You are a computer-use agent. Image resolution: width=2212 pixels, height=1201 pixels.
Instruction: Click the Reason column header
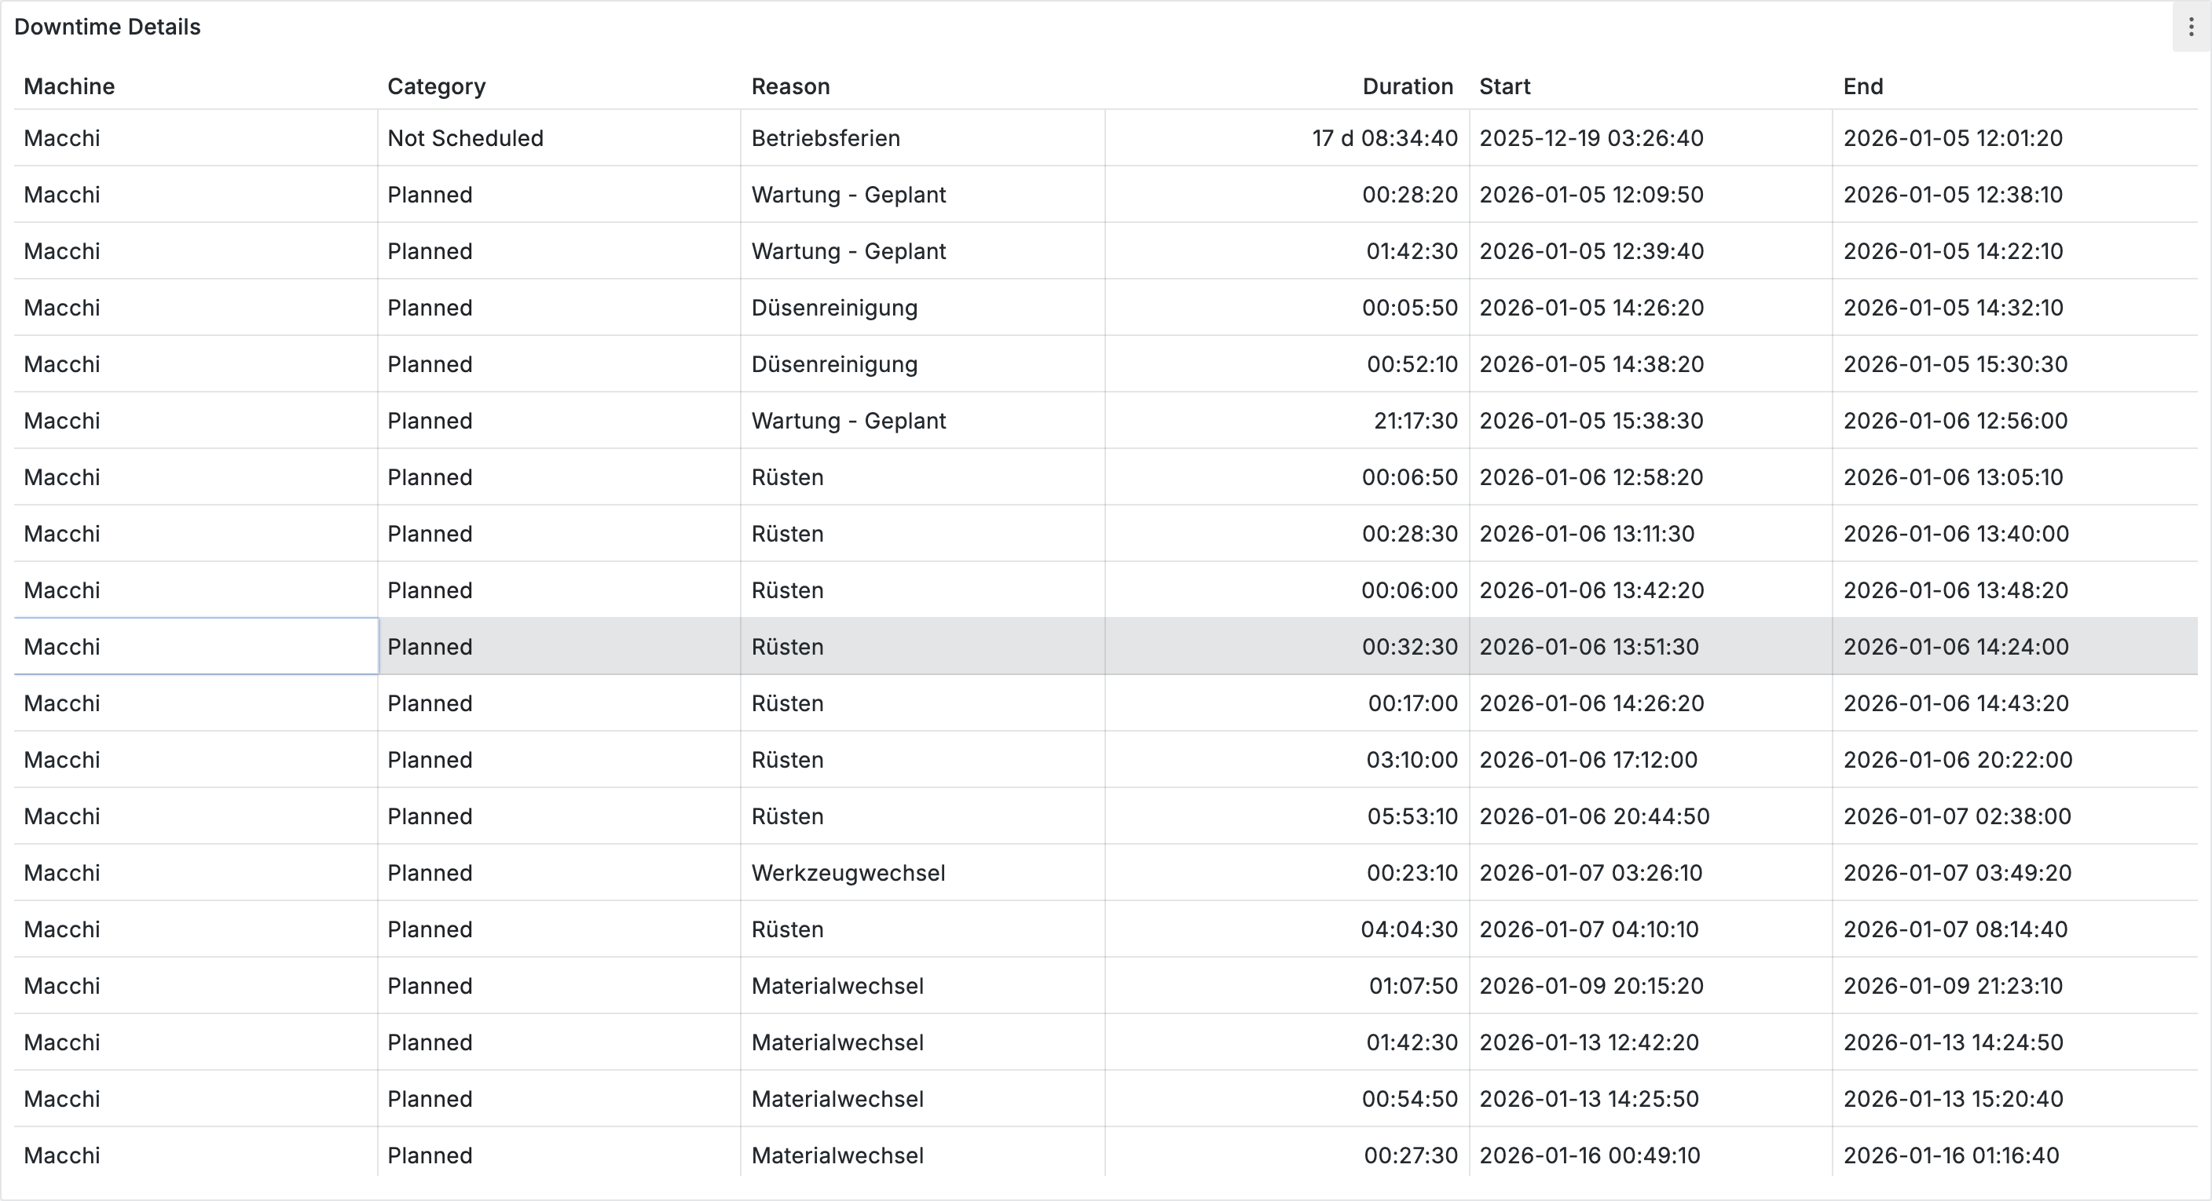790,86
